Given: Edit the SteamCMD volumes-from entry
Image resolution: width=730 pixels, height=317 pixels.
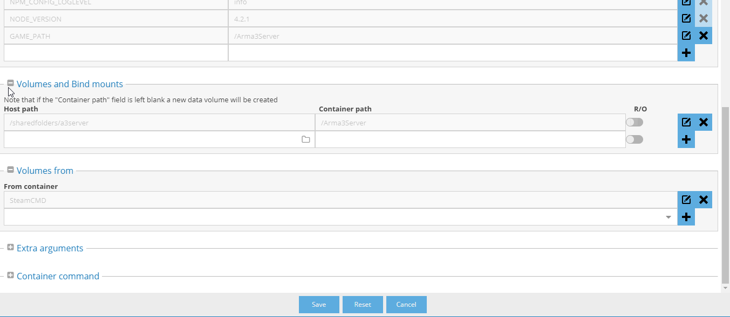Looking at the screenshot, I should (686, 199).
